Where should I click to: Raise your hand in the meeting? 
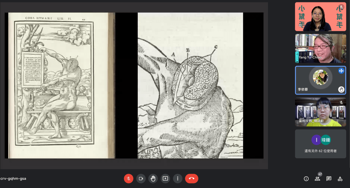tap(153, 178)
